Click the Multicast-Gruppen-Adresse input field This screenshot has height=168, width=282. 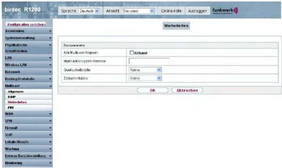pyautogui.click(x=149, y=61)
